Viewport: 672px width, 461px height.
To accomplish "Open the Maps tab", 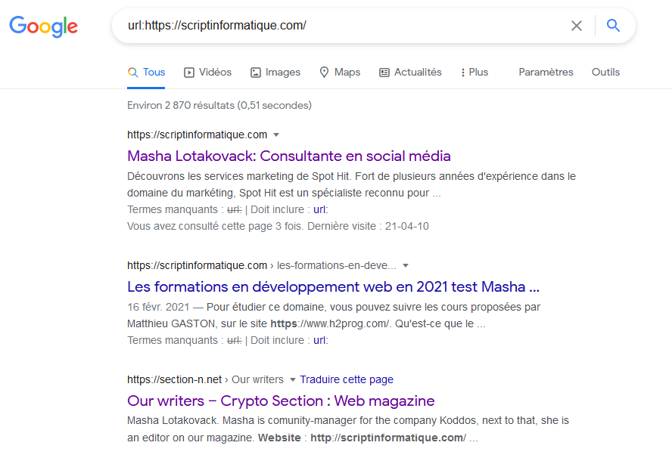I will coord(341,73).
